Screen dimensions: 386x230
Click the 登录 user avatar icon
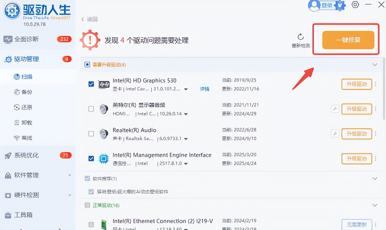pos(314,5)
